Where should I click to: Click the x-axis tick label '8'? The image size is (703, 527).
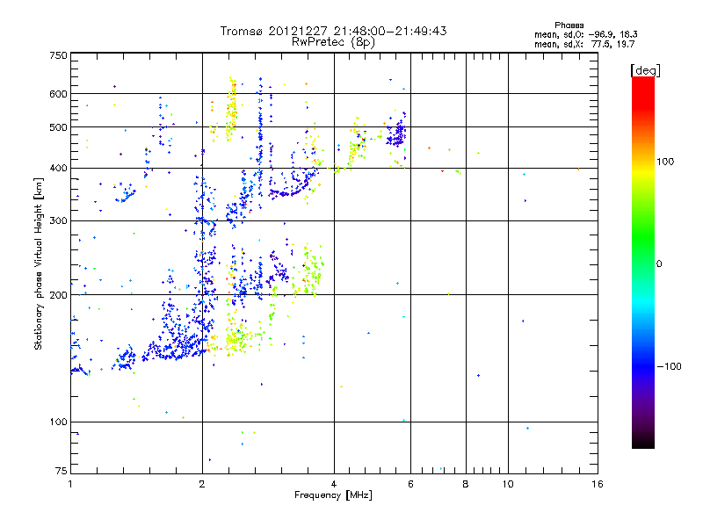tap(466, 484)
